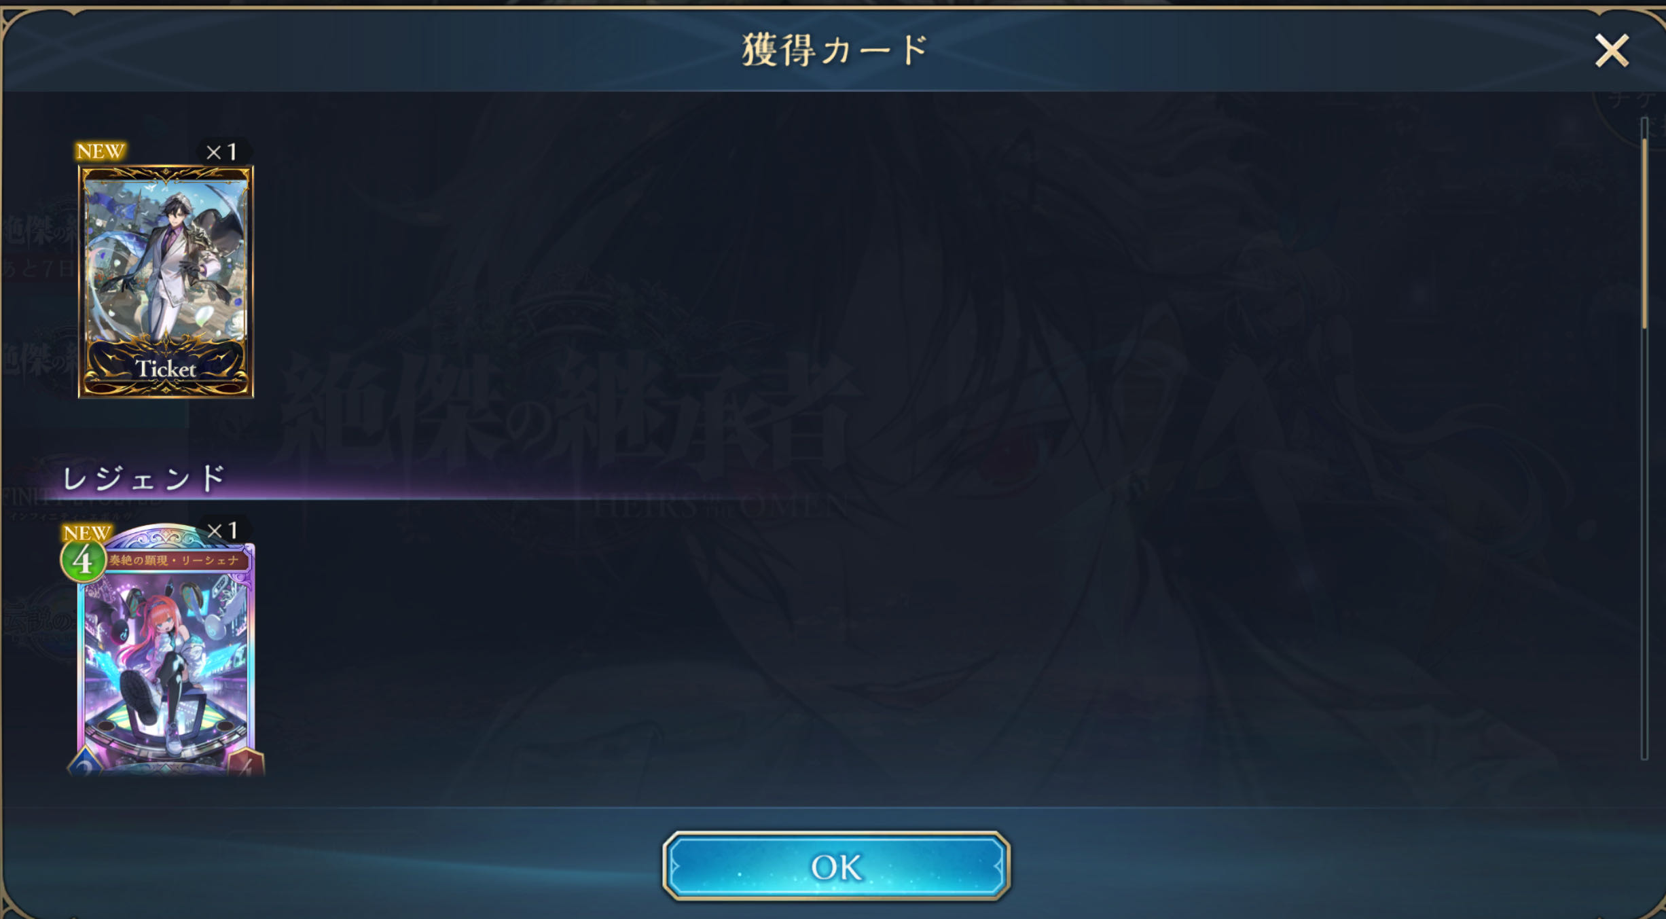The width and height of the screenshot is (1666, 919).
Task: Open the Ticket card thumbnail
Action: [166, 281]
